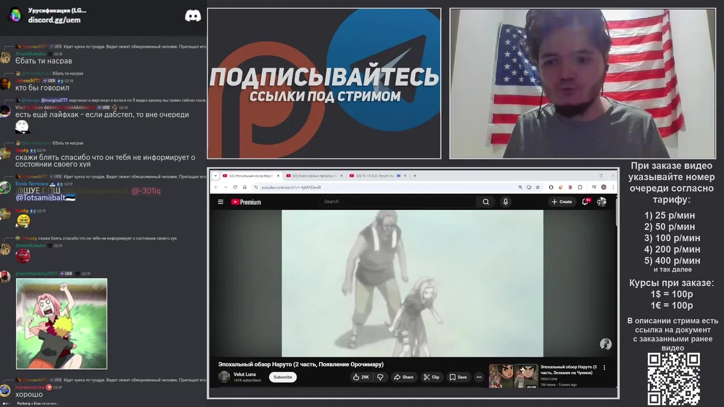Click the Subscribe button
The image size is (724, 407).
[283, 377]
